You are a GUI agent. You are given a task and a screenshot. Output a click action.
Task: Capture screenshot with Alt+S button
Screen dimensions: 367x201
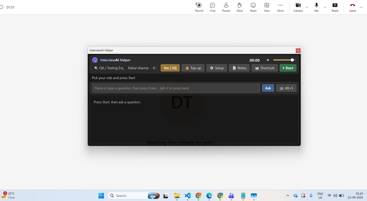286,88
